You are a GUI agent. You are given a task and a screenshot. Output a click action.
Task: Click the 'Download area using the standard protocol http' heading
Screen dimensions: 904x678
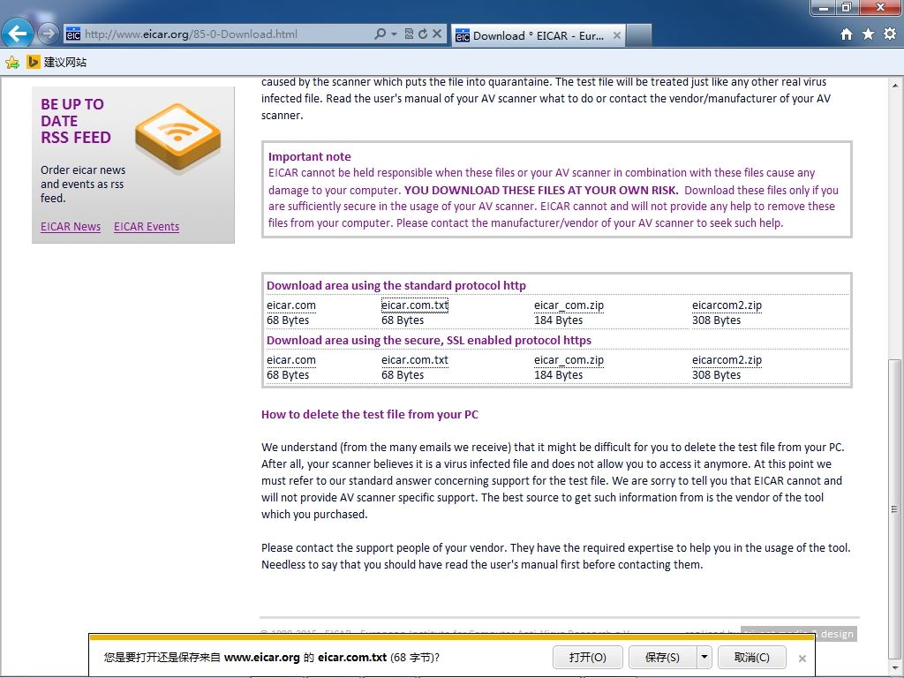[396, 285]
